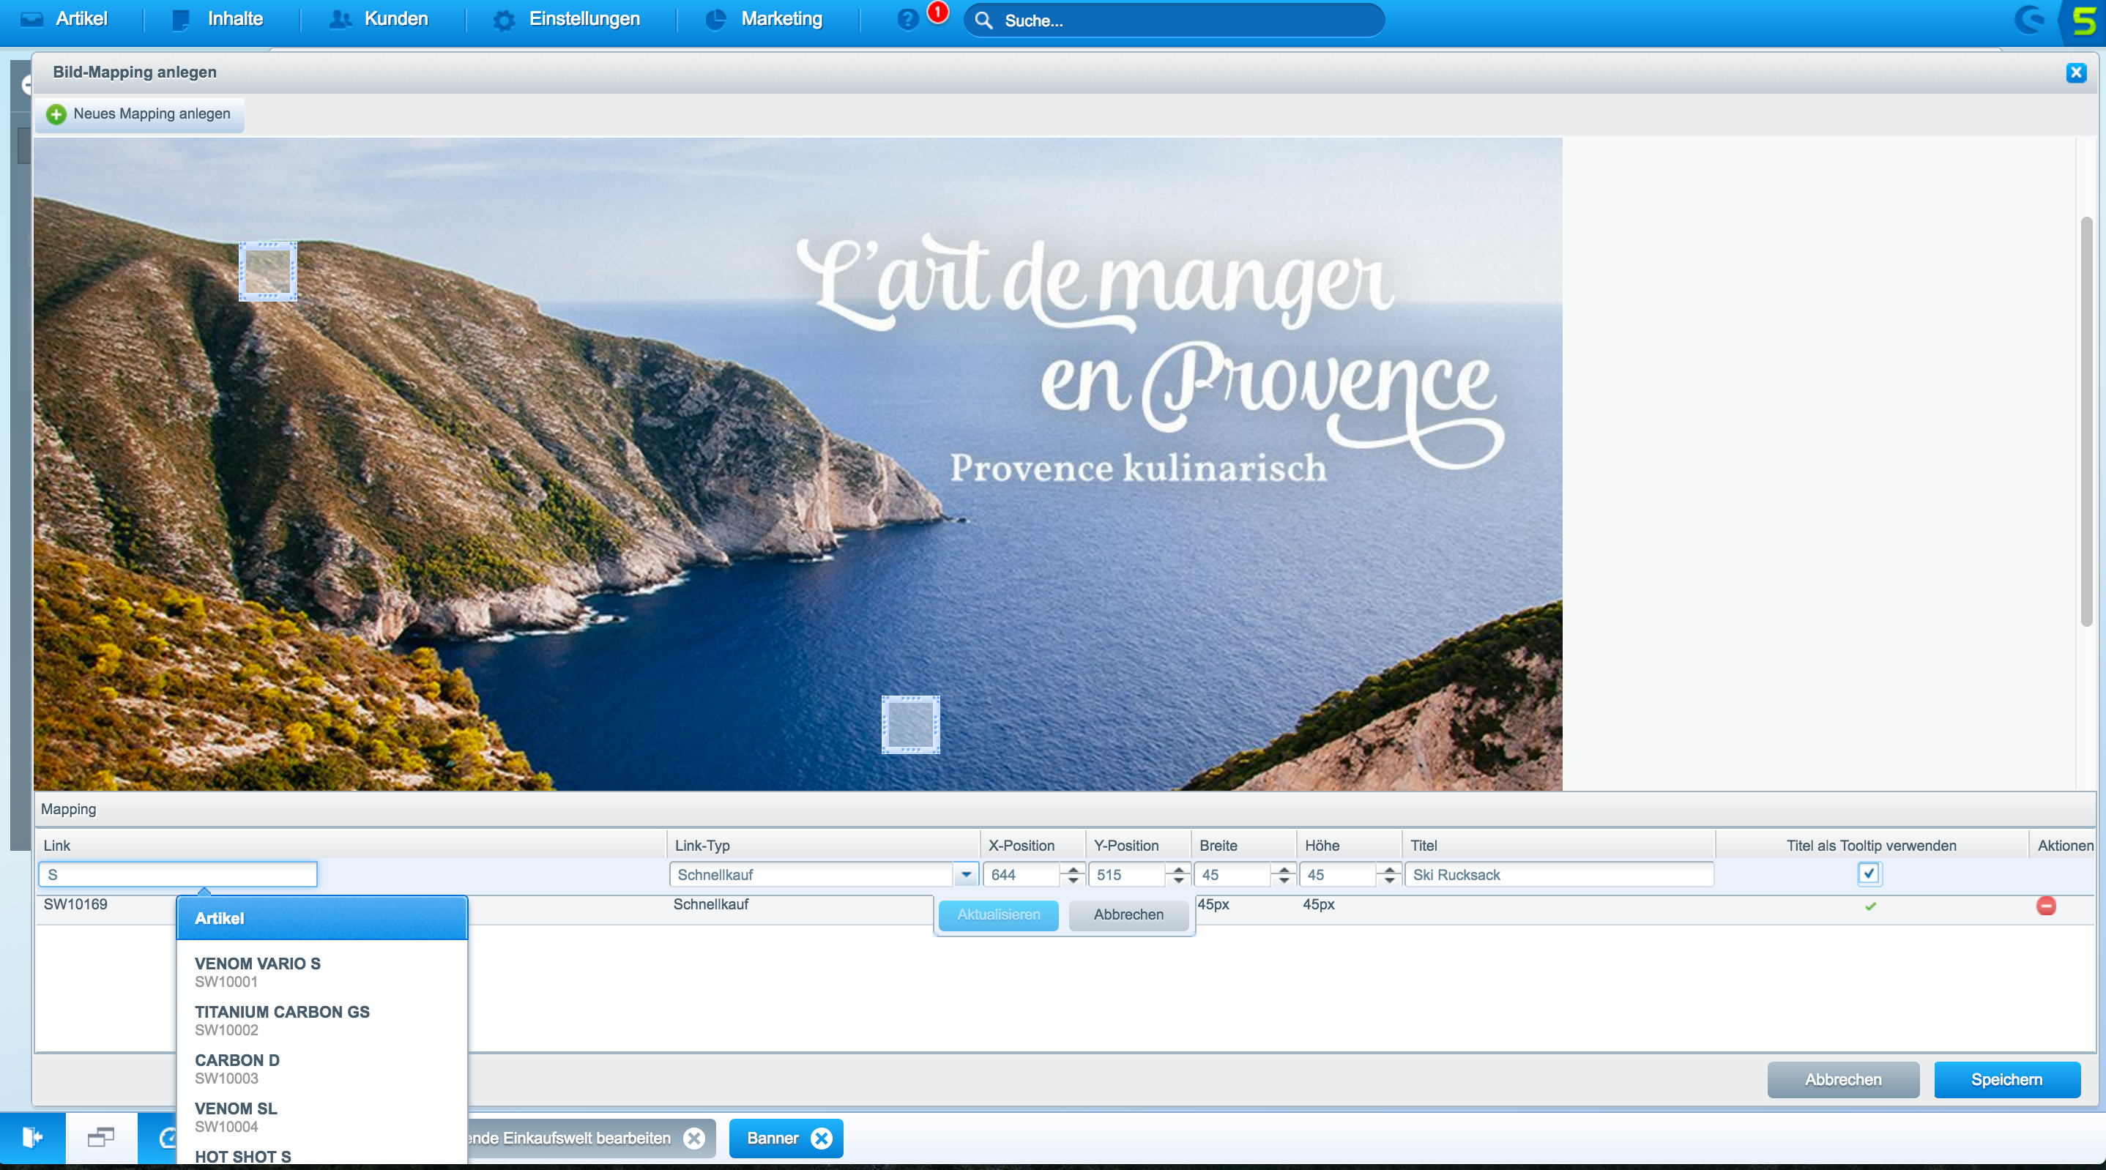
Task: Close the Bild-Mapping anlegen dialog
Action: coord(2076,72)
